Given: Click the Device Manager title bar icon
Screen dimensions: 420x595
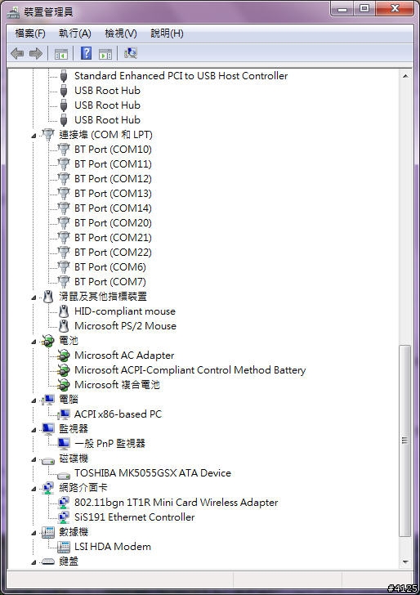Looking at the screenshot, I should 13,12.
